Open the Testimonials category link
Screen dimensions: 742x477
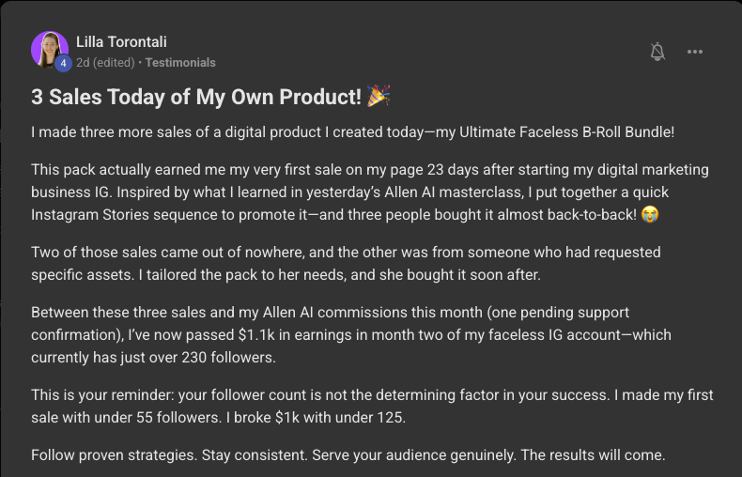[180, 63]
